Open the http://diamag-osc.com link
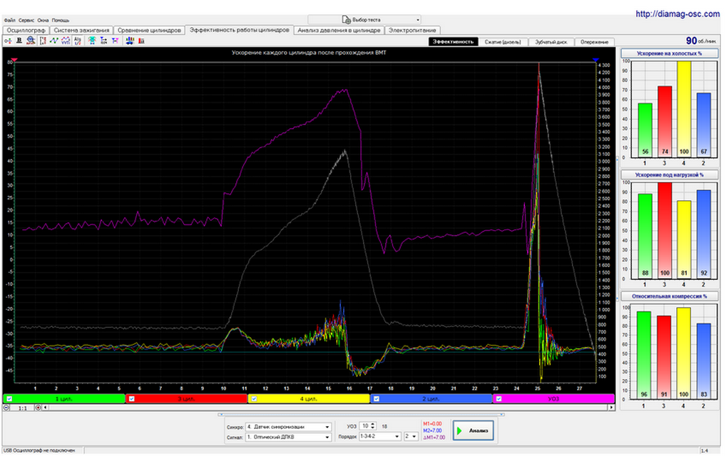 pyautogui.click(x=678, y=14)
